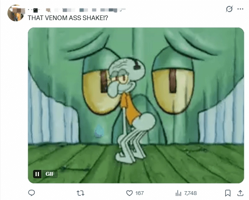This screenshot has height=200, width=249.
Task: Open the three-dot more options menu
Action: point(240,9)
